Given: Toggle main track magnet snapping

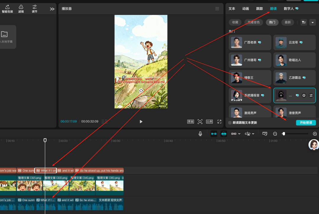Looking at the screenshot, I should pos(214,134).
